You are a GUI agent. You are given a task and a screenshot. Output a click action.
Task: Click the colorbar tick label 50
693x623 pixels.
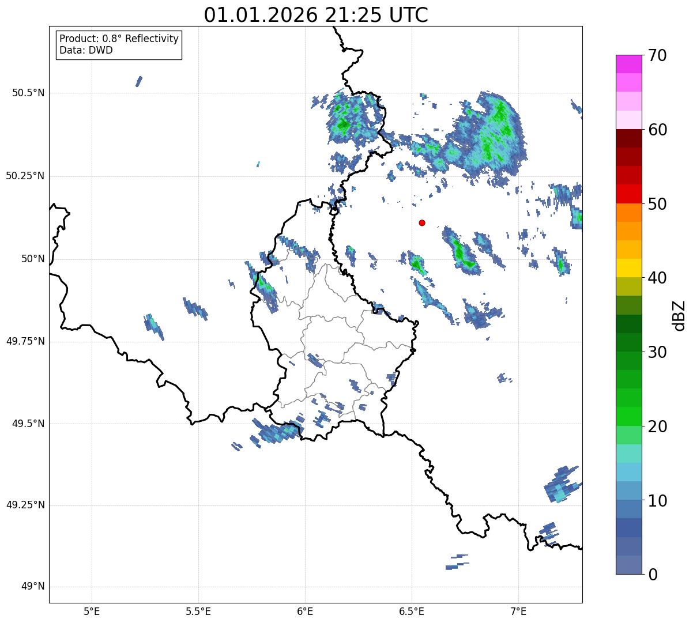657,204
